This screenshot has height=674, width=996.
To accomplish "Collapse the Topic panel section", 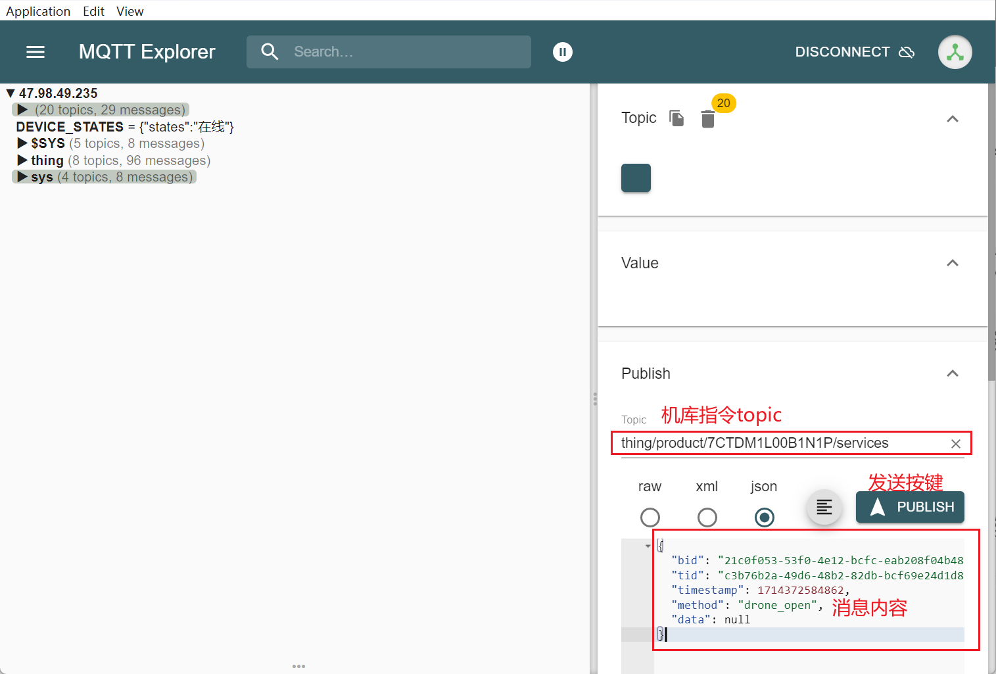I will pos(952,119).
